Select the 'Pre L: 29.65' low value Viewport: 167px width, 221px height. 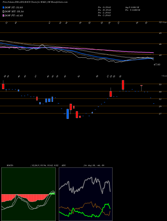pos(104,13)
